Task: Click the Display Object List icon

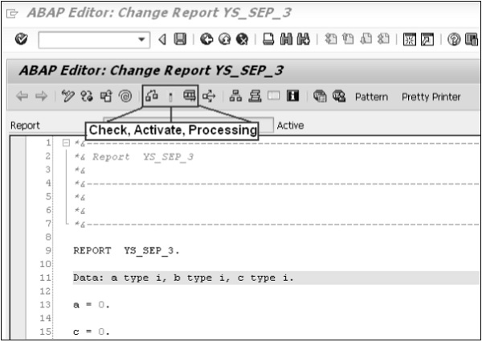Action: coord(235,97)
